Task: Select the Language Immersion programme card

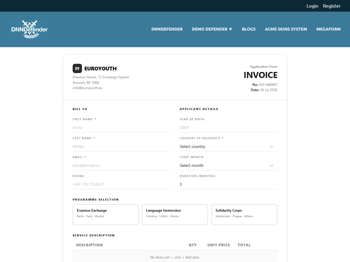Action: click(x=175, y=215)
